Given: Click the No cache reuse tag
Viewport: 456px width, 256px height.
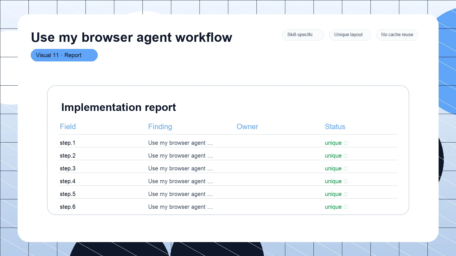Looking at the screenshot, I should tap(397, 35).
